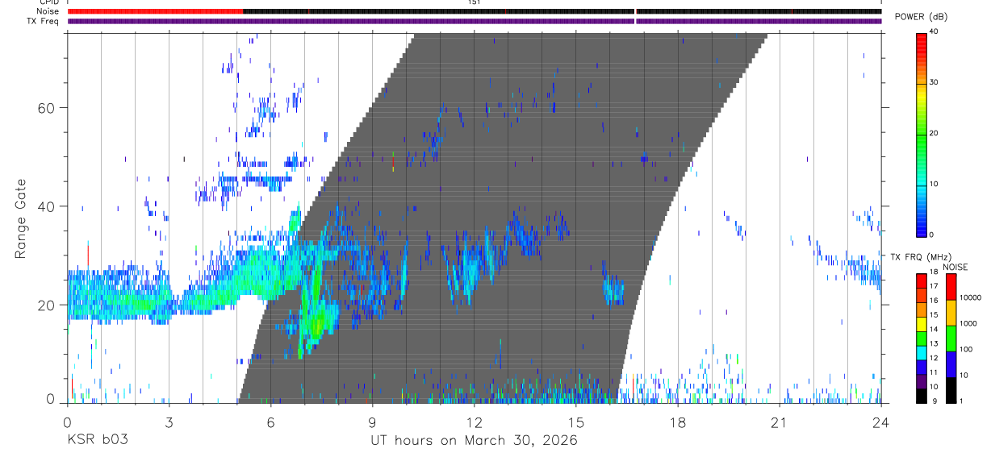Click the NOISE colorbar strip
This screenshot has width=991, height=457.
click(x=951, y=338)
